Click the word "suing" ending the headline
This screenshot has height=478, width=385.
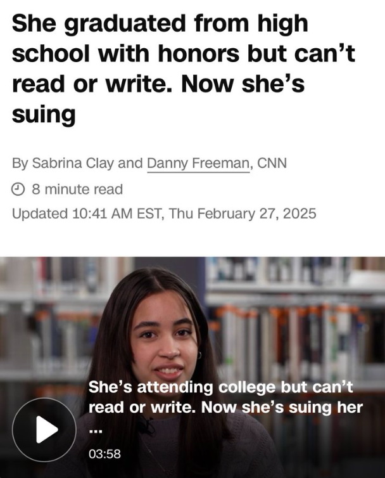pos(44,115)
